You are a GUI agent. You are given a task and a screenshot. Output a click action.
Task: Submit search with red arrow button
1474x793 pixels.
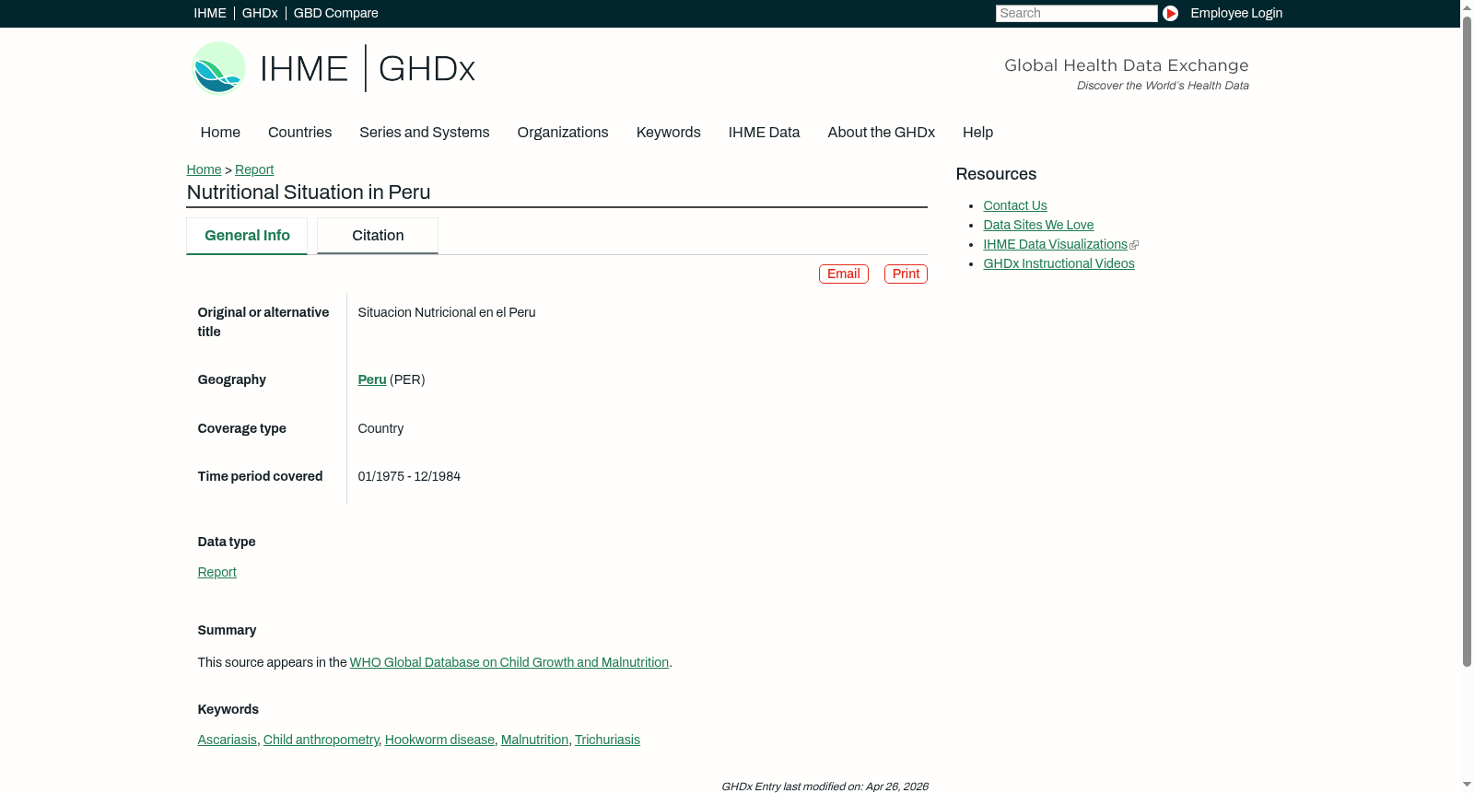pos(1170,13)
